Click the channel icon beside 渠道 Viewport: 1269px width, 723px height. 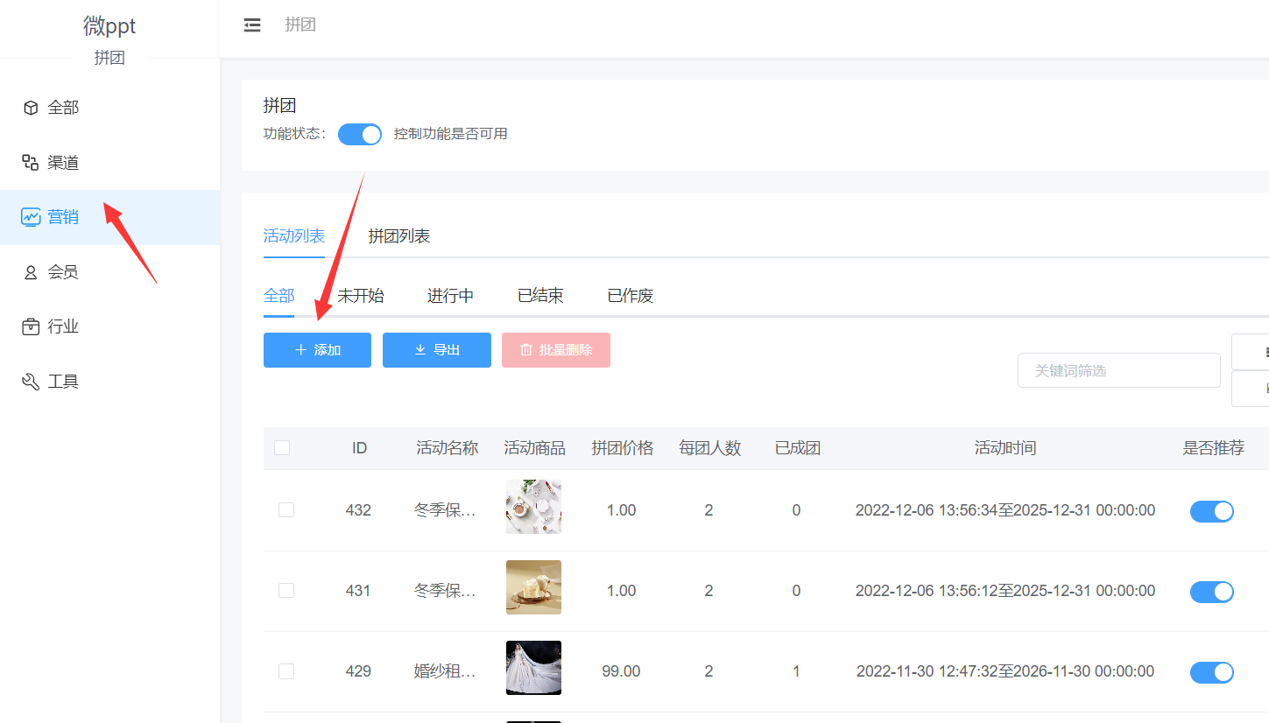pos(31,163)
